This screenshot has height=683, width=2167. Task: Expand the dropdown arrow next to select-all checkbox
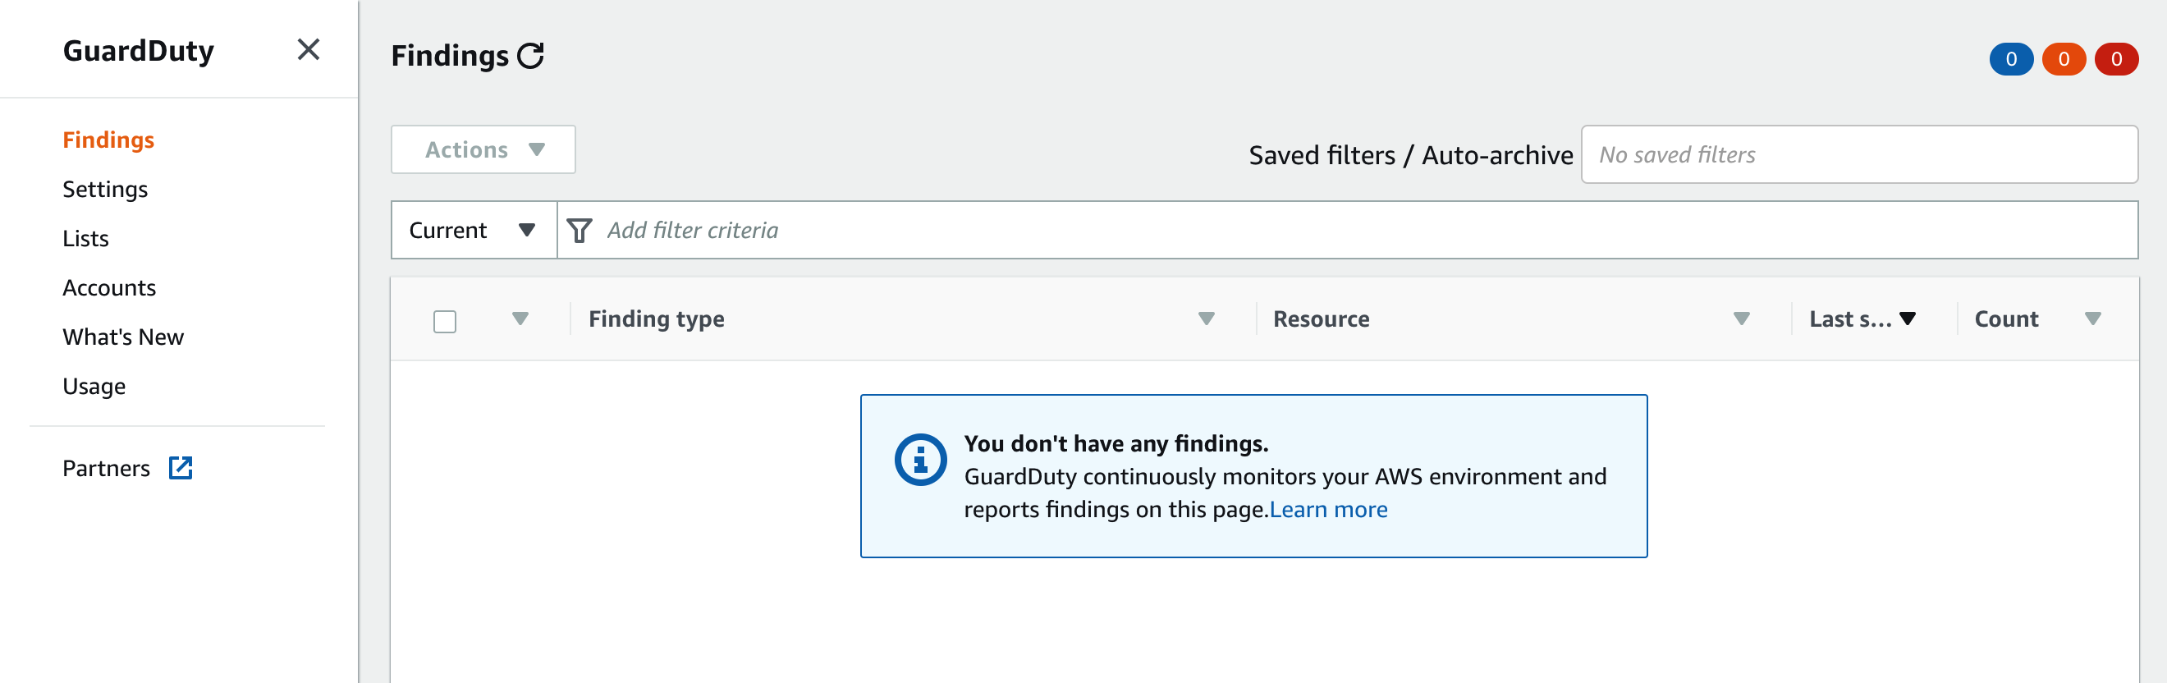[520, 319]
